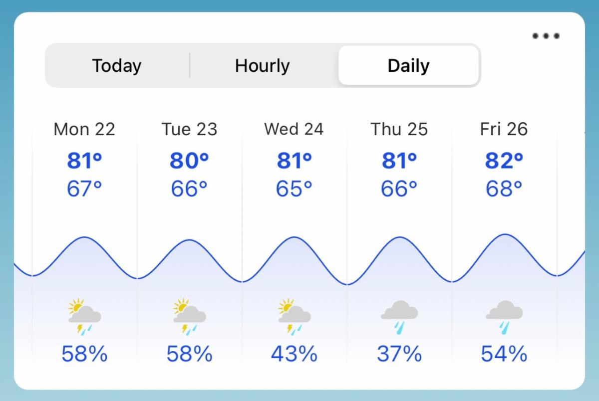Open the Wed 24 forecast
The width and height of the screenshot is (599, 401).
click(294, 129)
